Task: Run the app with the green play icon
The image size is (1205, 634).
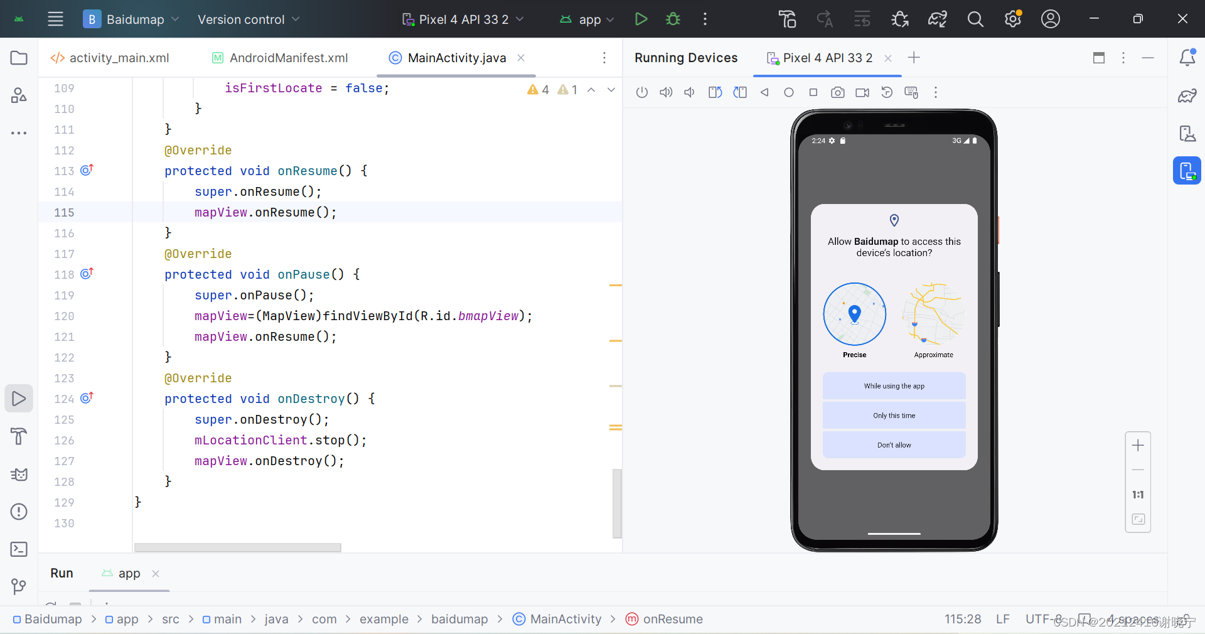Action: click(x=641, y=19)
